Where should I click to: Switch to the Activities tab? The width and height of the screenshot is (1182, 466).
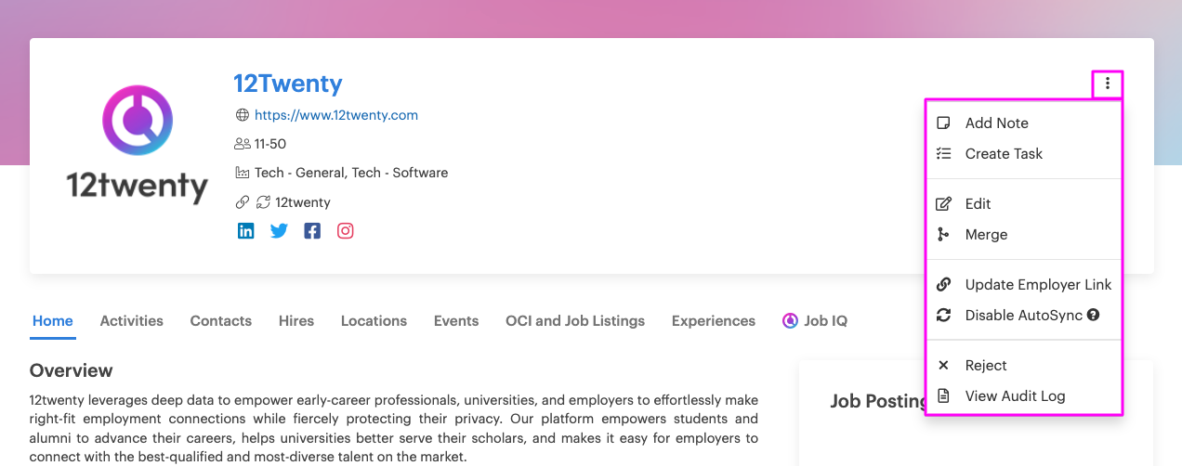pyautogui.click(x=132, y=321)
